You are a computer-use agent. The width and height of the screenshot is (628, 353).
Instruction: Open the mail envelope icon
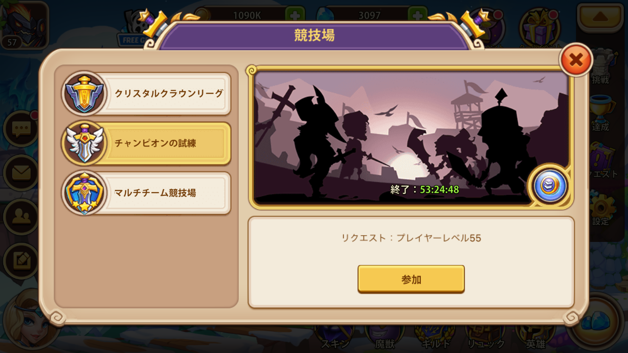[x=21, y=173]
